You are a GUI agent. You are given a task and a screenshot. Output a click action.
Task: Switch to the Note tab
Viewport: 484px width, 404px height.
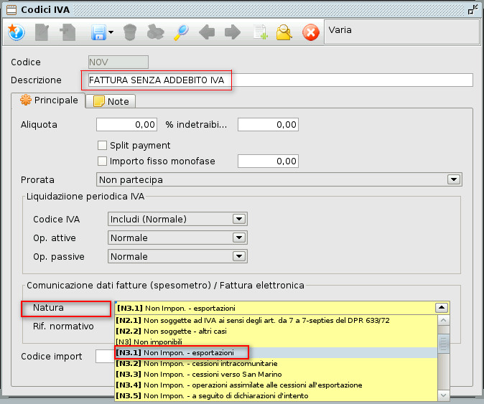(111, 101)
